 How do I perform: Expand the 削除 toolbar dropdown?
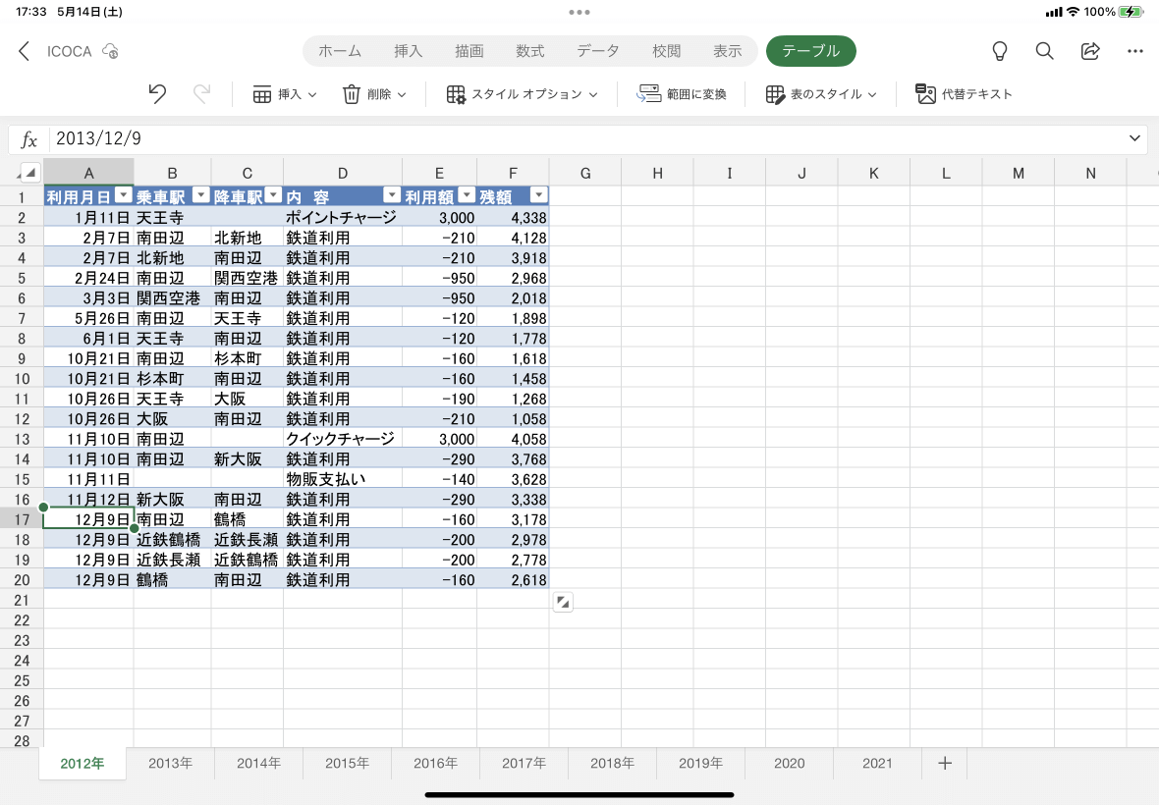(x=402, y=94)
